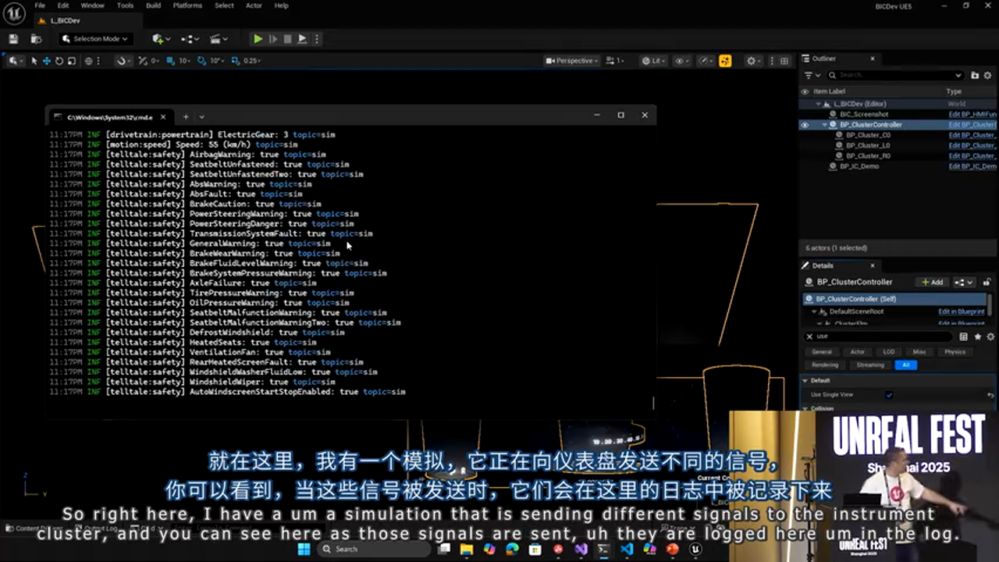Toggle the Use Single View checkbox
Viewport: 999px width, 562px height.
889,395
